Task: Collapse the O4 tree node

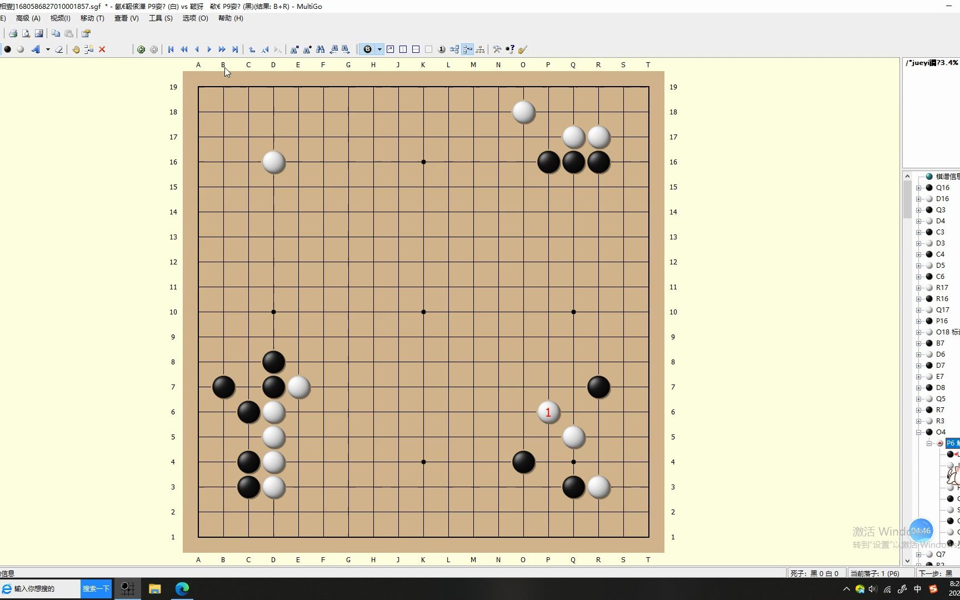Action: [x=918, y=432]
